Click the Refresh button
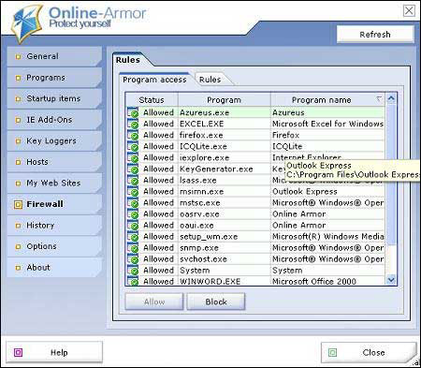This screenshot has width=421, height=368. point(375,35)
